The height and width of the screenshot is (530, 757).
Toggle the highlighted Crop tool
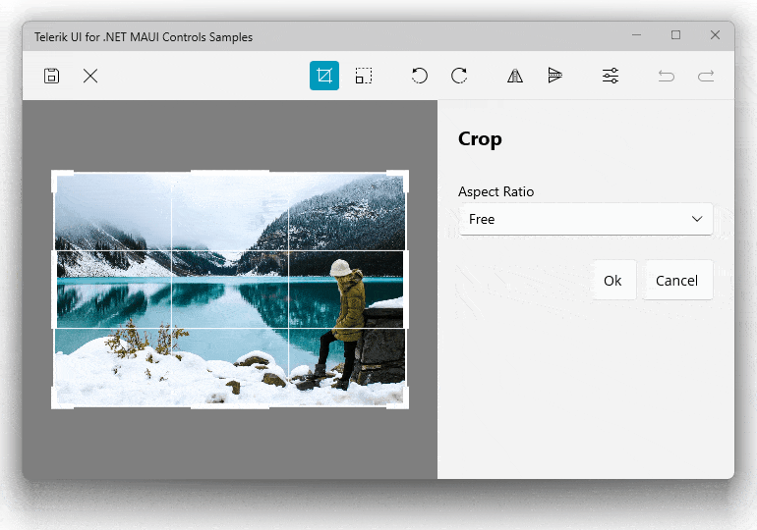[324, 76]
